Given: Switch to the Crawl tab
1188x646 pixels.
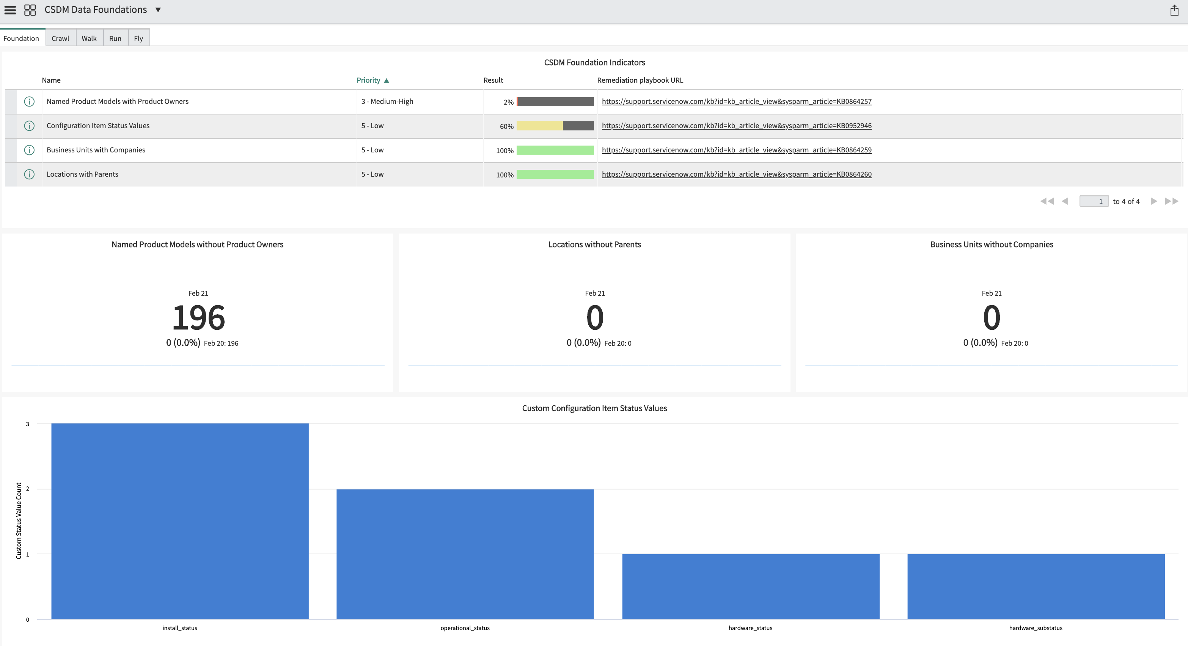Looking at the screenshot, I should coord(60,38).
